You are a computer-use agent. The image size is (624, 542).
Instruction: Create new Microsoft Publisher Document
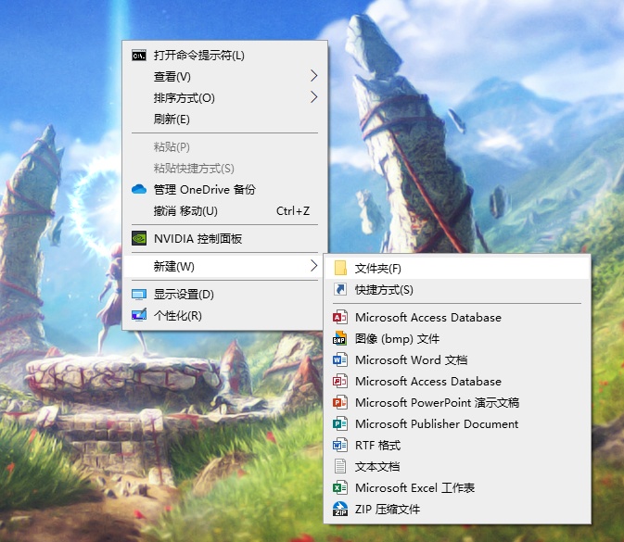click(457, 424)
